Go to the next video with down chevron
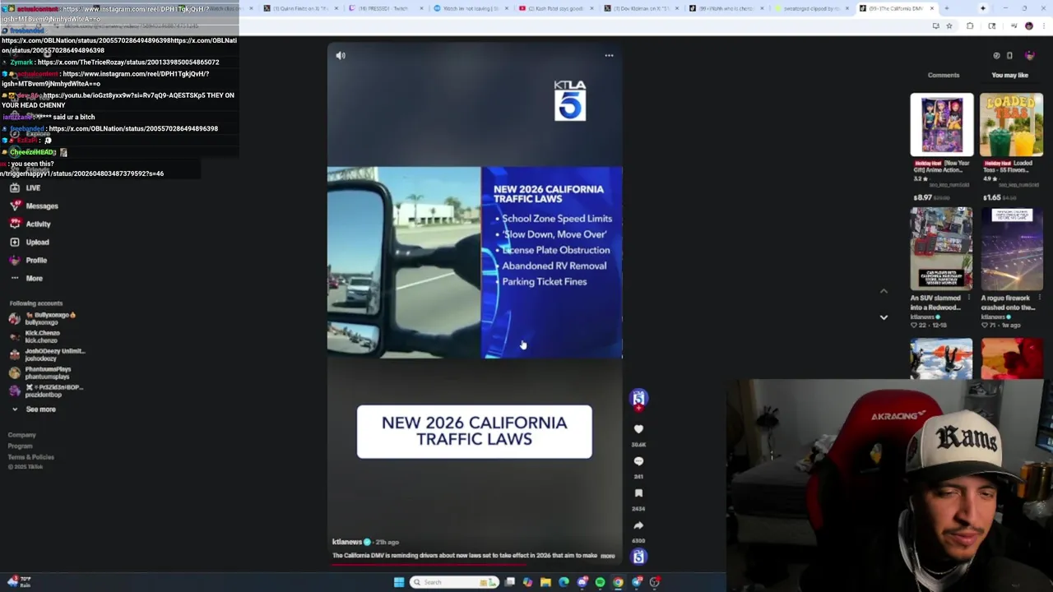This screenshot has width=1053, height=592. pos(884,317)
